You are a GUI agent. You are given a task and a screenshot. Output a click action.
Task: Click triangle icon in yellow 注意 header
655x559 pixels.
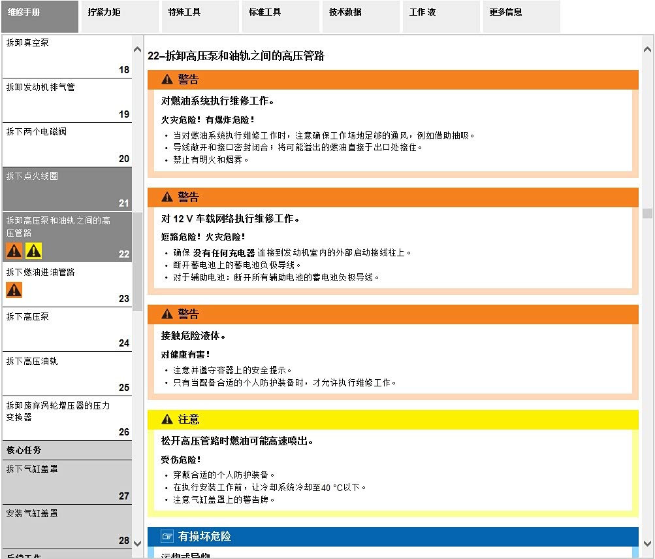[167, 419]
